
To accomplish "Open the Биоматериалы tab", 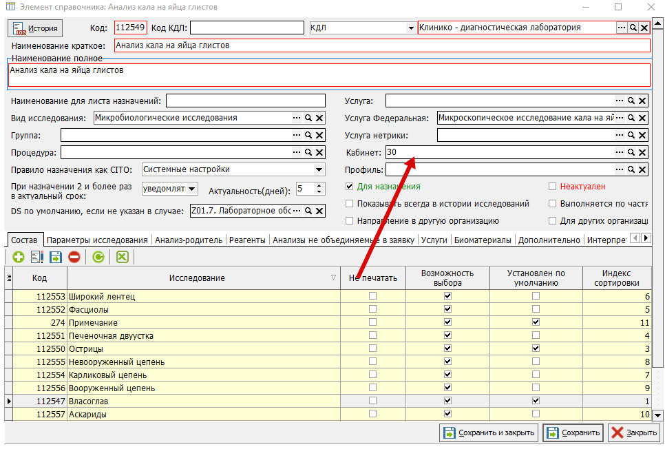I will (x=483, y=240).
